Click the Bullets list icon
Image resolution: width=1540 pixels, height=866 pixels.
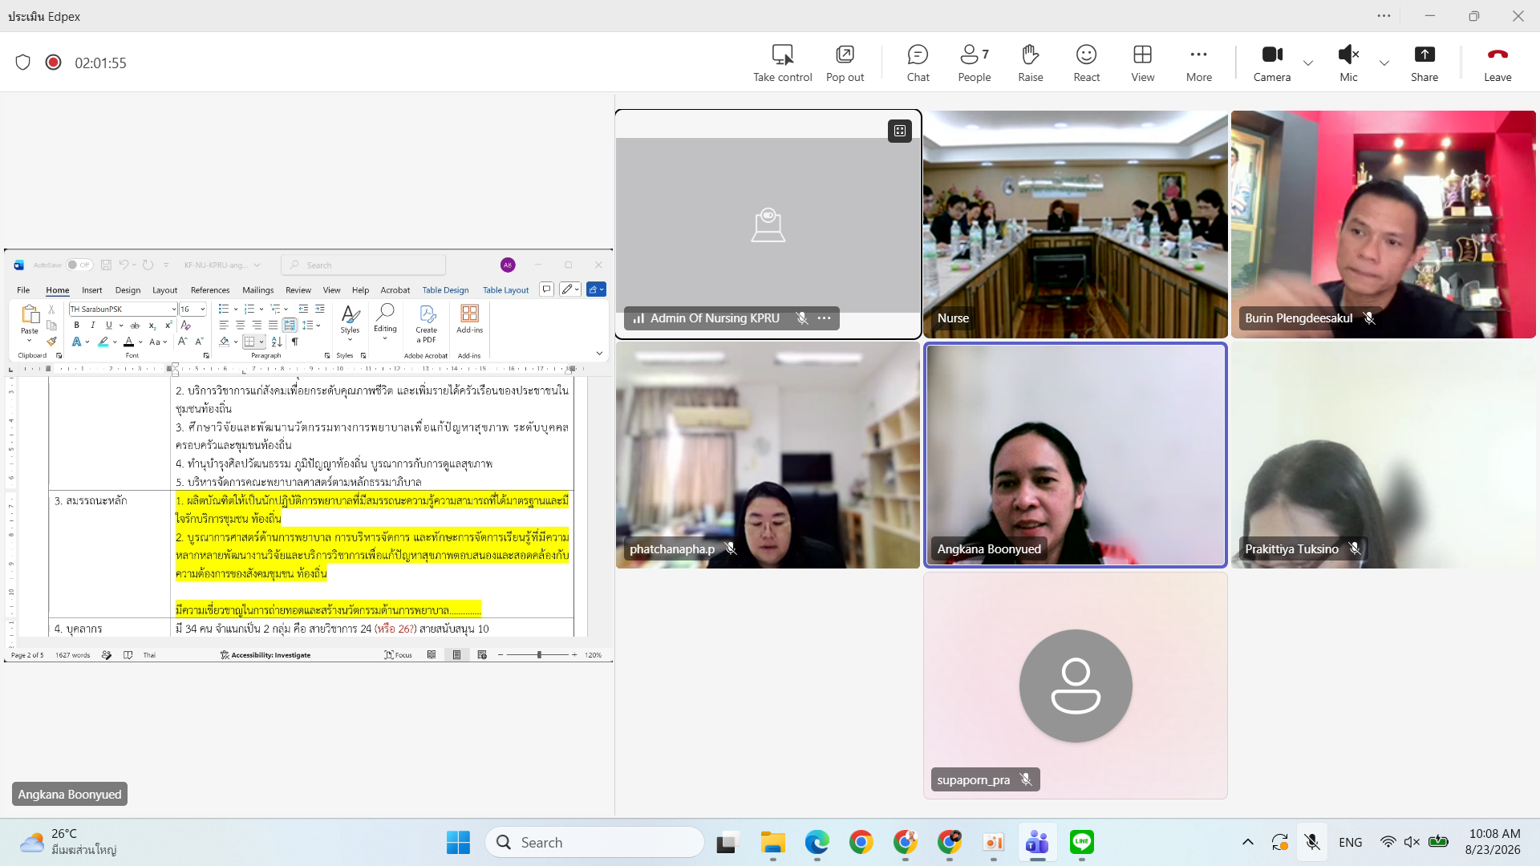[x=224, y=309]
